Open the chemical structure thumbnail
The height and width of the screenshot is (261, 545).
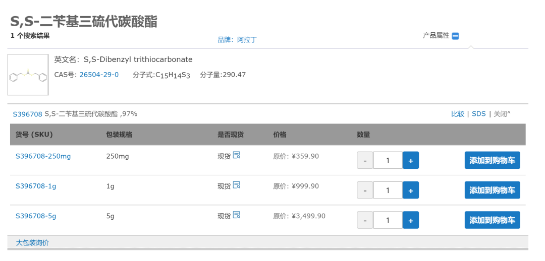click(x=28, y=75)
